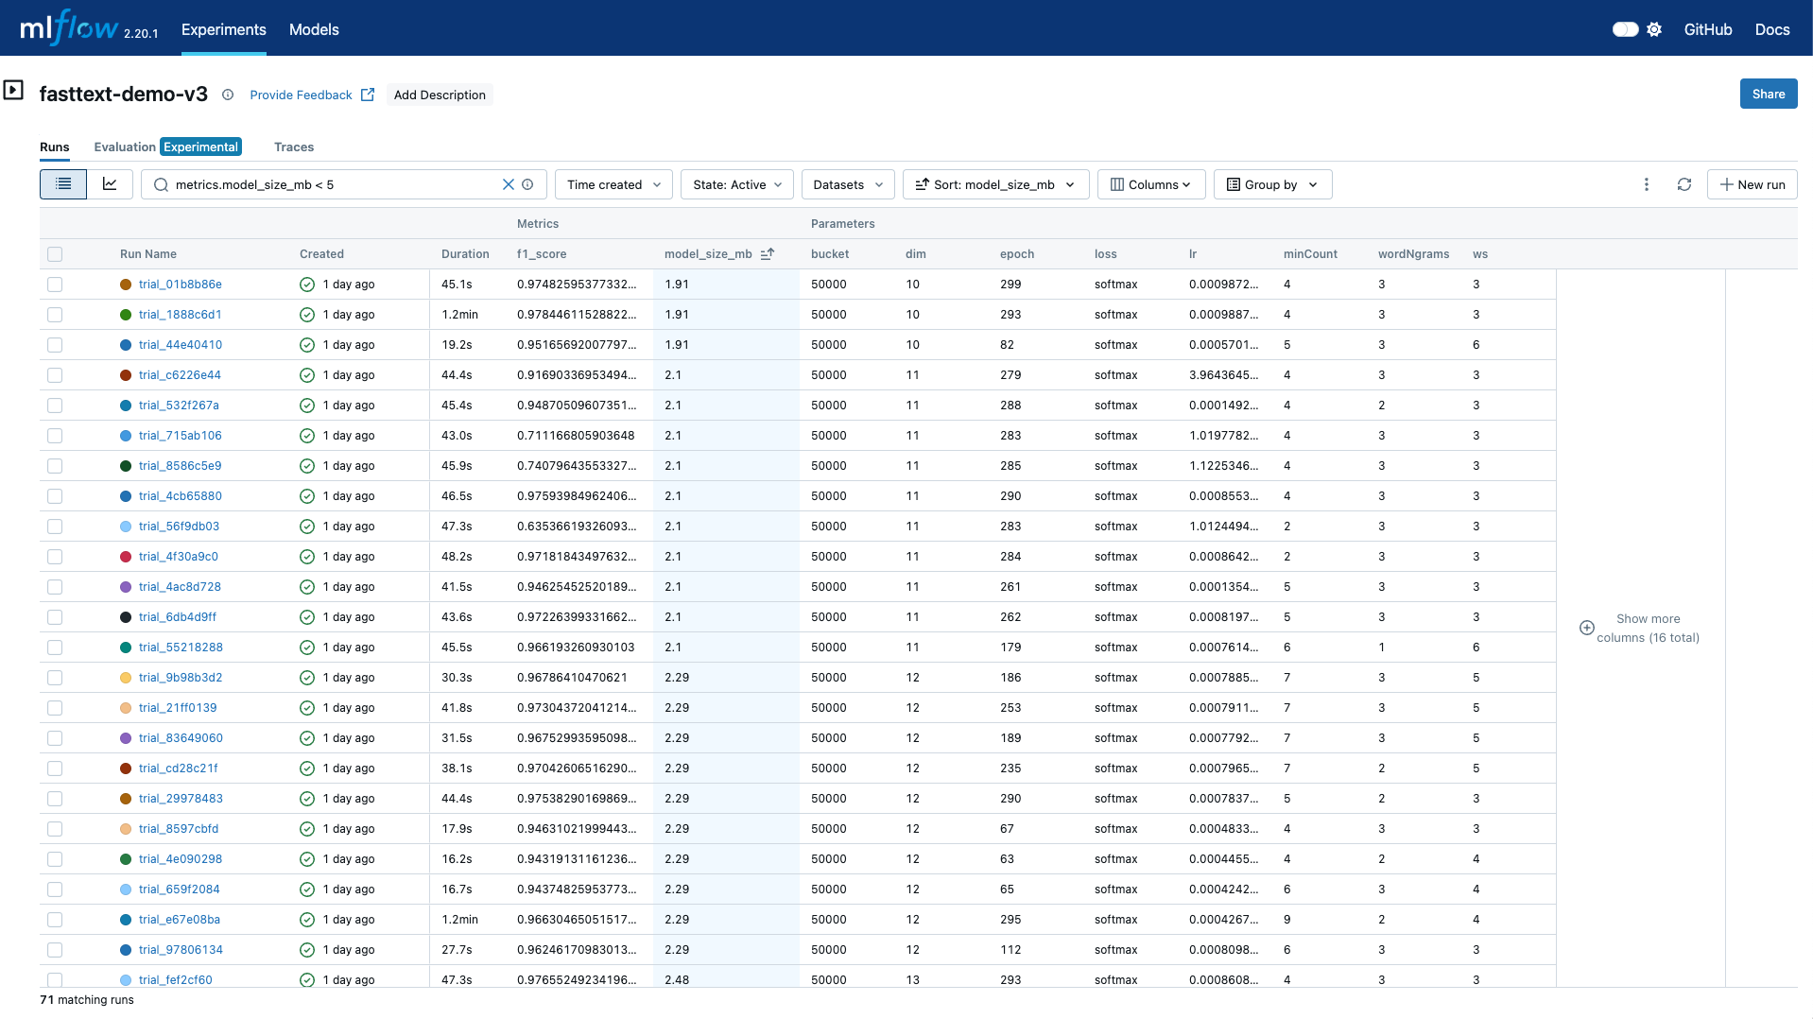The width and height of the screenshot is (1813, 1019).
Task: Switch to chart view of runs
Action: (x=110, y=184)
